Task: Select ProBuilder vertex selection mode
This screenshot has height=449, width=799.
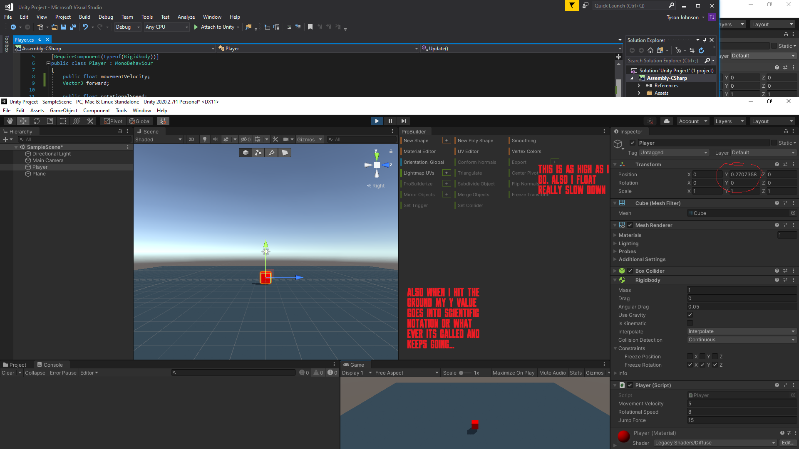Action: (x=258, y=153)
